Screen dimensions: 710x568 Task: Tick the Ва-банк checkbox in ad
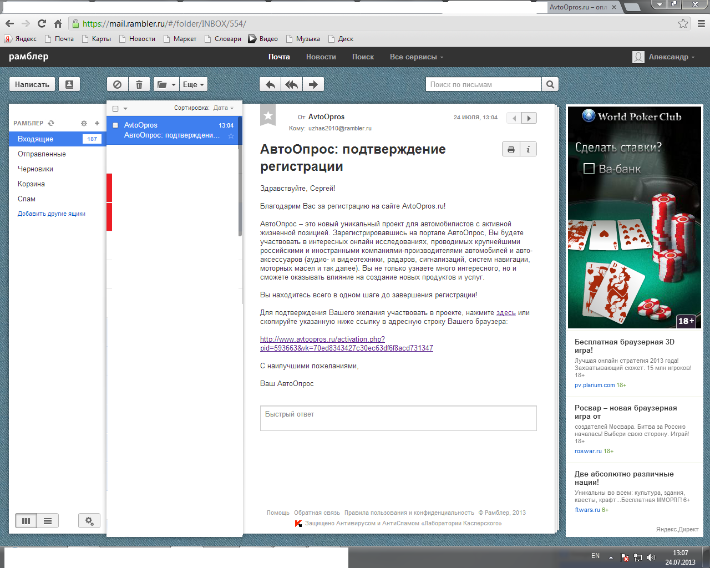589,169
